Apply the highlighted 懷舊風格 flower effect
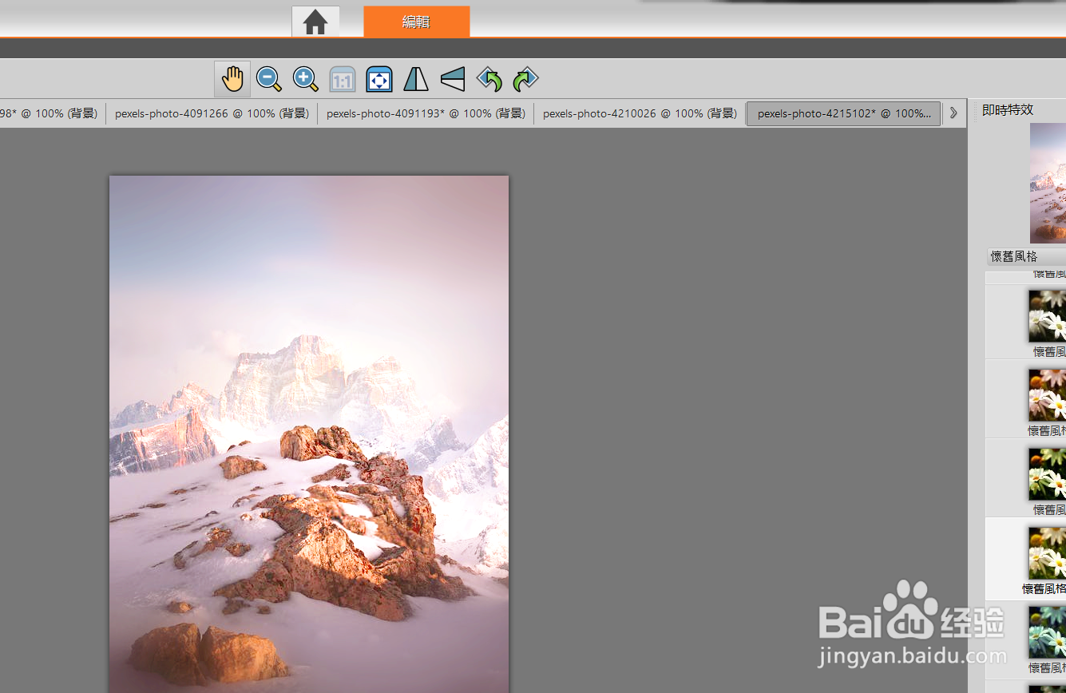This screenshot has height=693, width=1066. (1048, 552)
